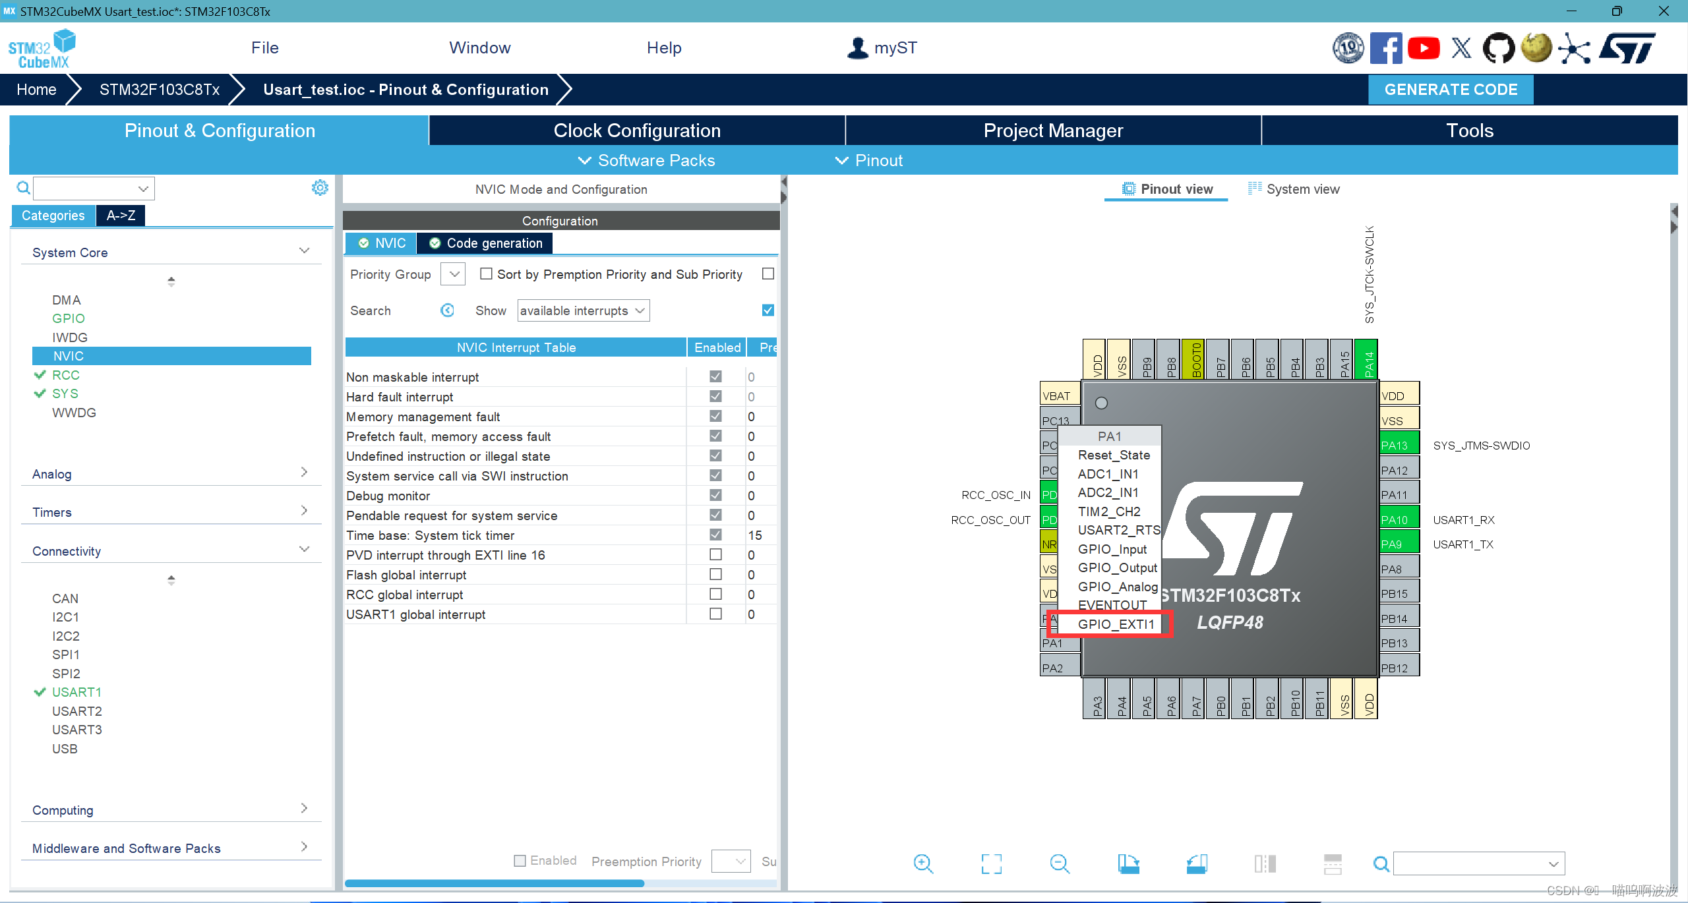Screen dimensions: 1688x903
Task: Open the Priority Group dropdown
Action: point(454,274)
